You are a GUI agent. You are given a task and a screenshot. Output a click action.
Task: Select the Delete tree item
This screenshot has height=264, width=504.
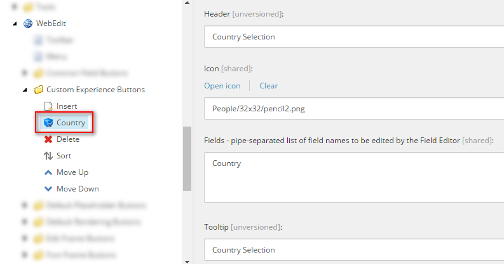[68, 139]
